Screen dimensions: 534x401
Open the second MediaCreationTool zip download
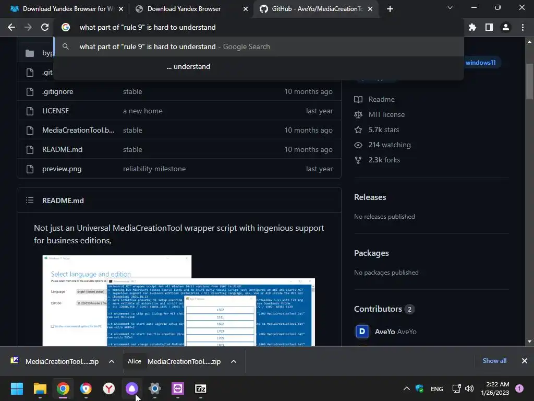[x=184, y=361]
